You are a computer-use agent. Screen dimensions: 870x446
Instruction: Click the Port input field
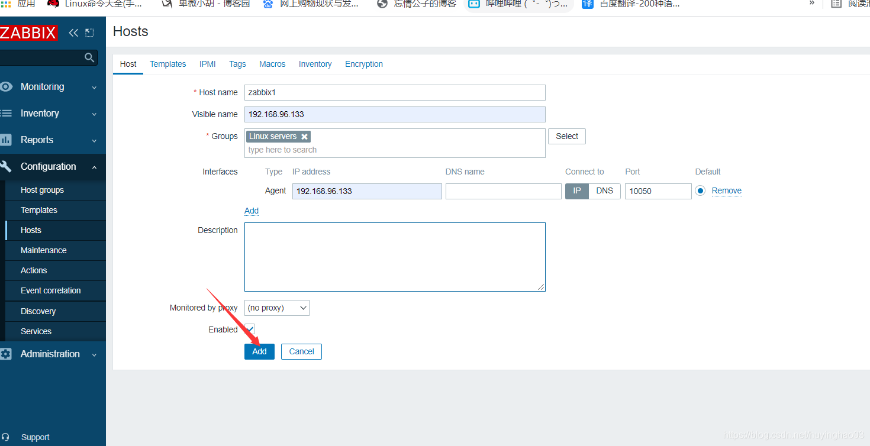[x=658, y=191]
